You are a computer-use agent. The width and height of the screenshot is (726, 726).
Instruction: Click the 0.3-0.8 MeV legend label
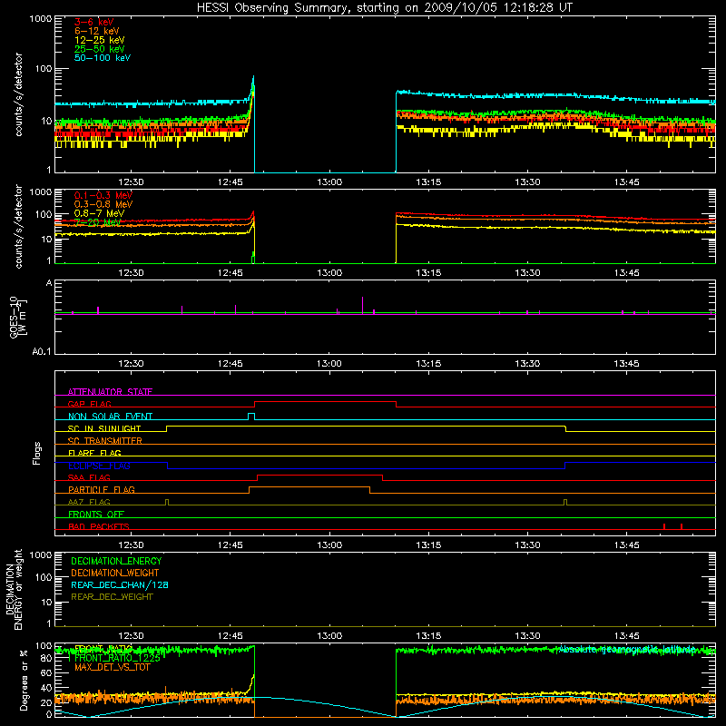pos(103,204)
